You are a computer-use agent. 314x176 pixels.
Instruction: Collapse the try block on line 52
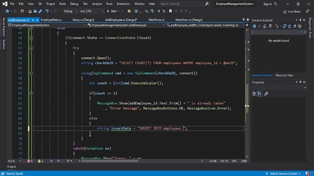[31, 48]
